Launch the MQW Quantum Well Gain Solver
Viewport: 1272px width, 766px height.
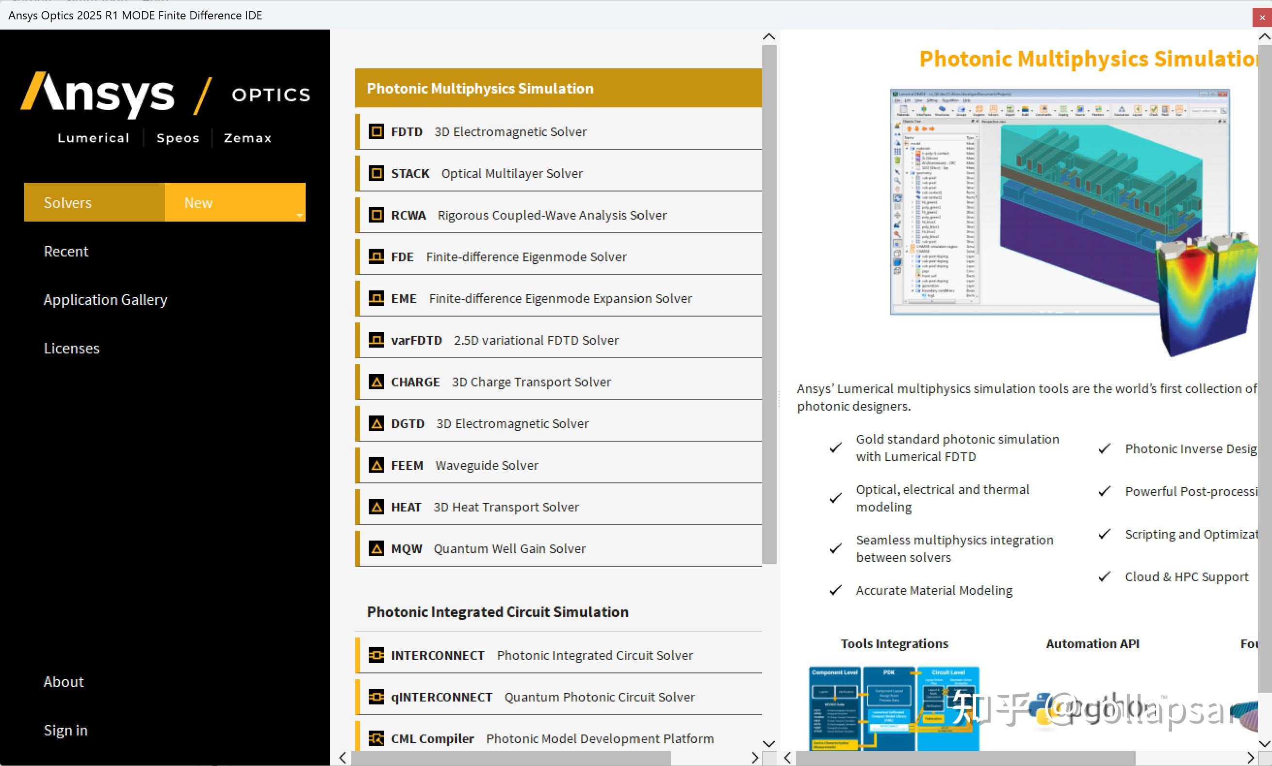(x=557, y=548)
